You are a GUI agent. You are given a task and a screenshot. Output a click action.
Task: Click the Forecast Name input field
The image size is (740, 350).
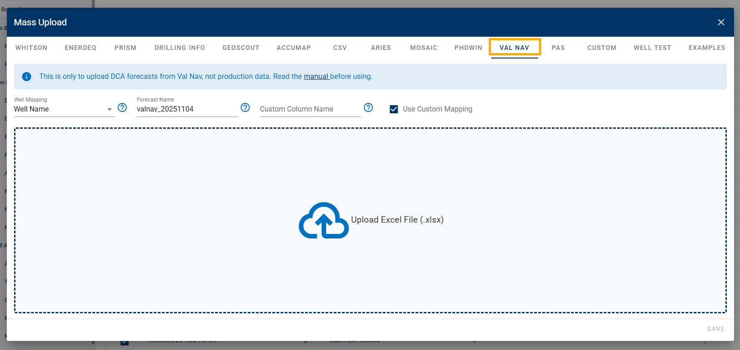click(x=187, y=109)
